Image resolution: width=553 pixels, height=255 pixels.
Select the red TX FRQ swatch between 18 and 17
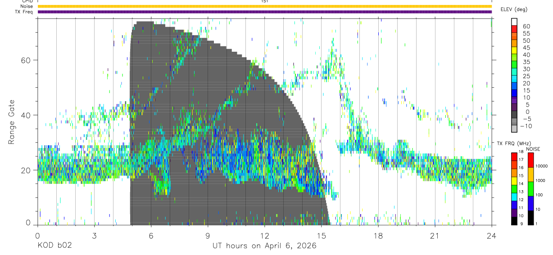pyautogui.click(x=514, y=157)
